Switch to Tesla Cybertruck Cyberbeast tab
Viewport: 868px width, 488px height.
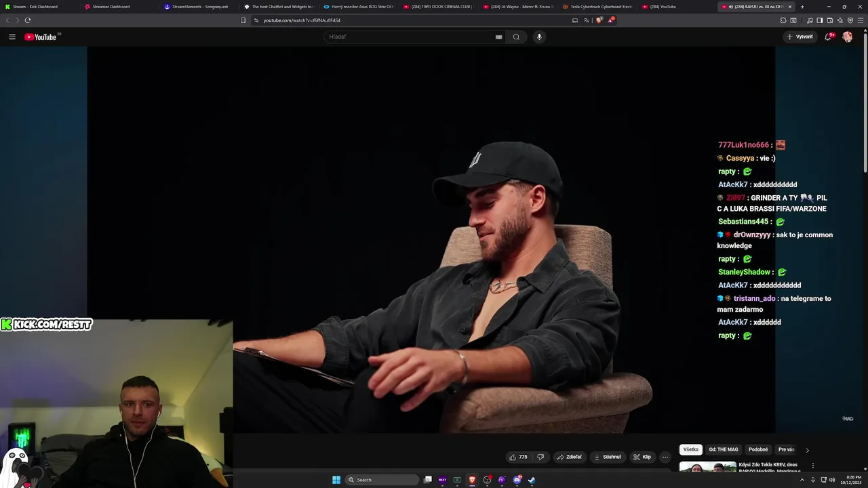[x=598, y=7]
